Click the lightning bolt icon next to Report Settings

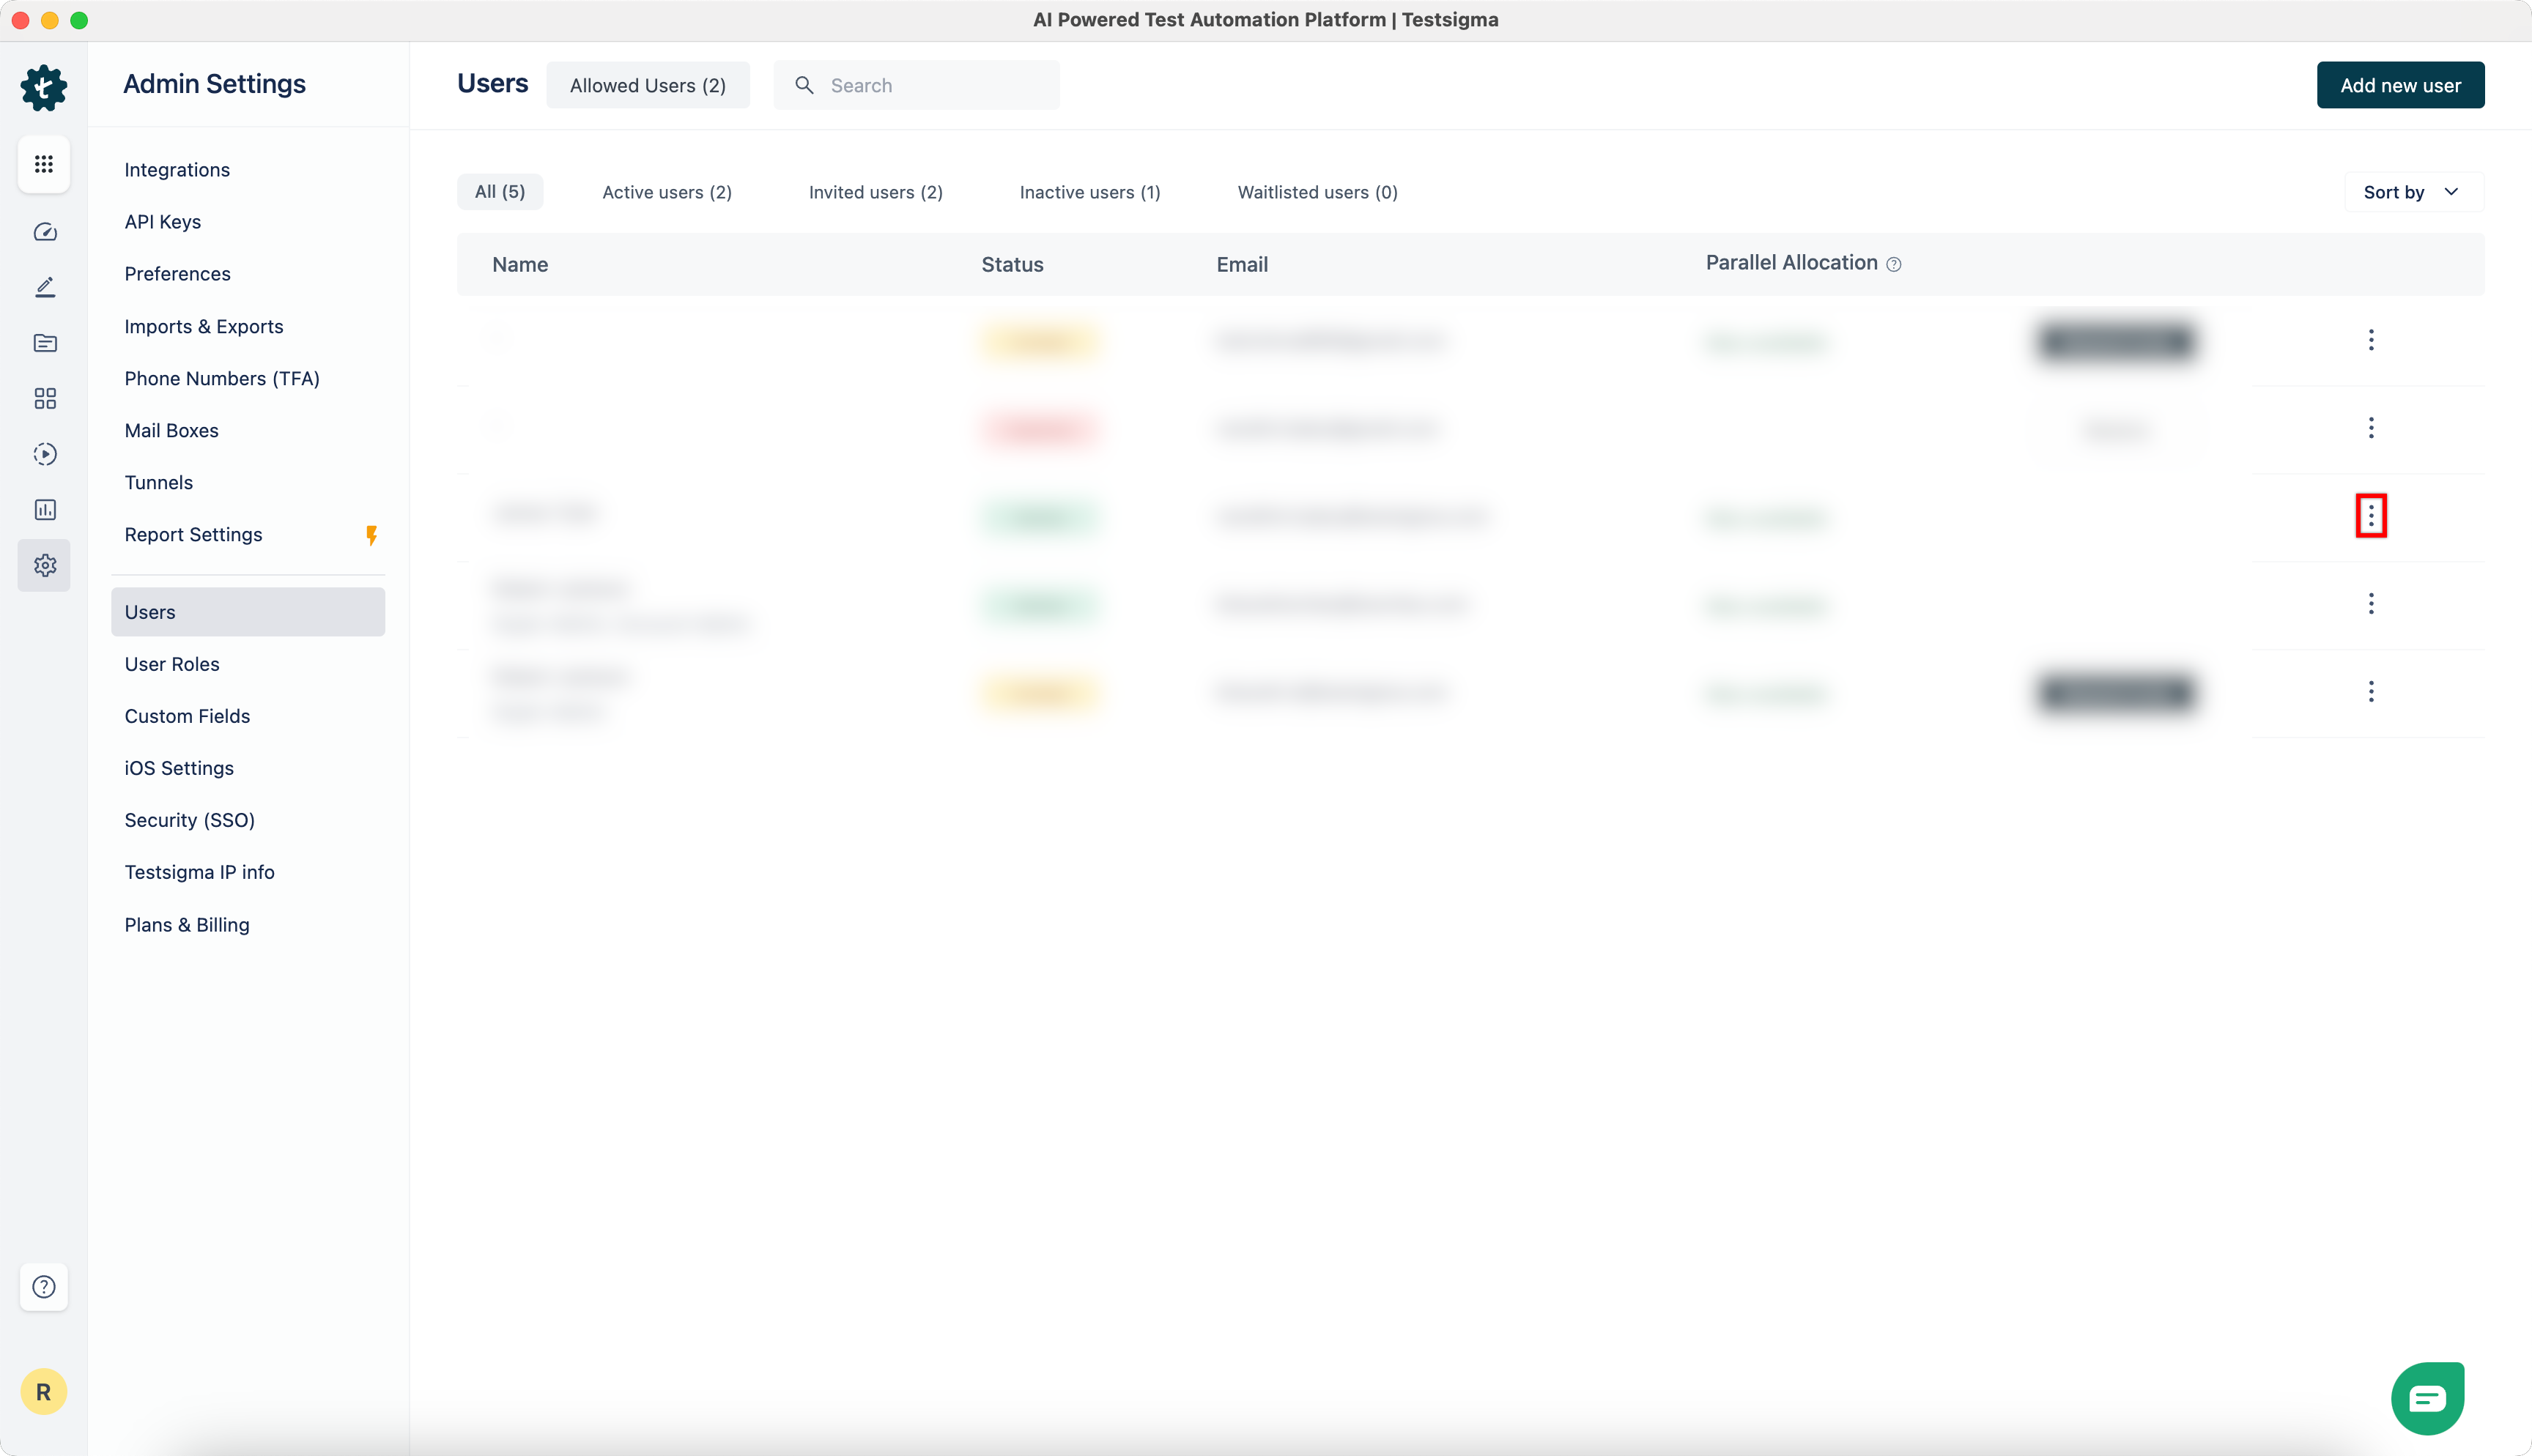(372, 535)
